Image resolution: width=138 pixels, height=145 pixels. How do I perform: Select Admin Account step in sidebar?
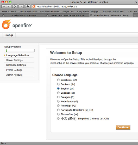point(14,75)
